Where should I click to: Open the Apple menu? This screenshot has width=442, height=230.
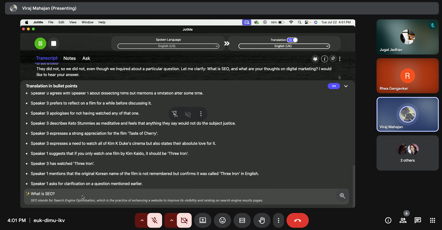pos(27,22)
